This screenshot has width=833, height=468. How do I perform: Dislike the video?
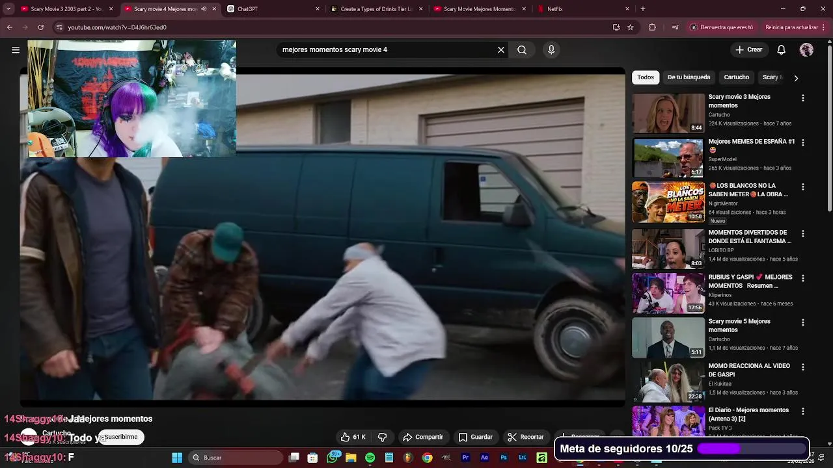pyautogui.click(x=383, y=437)
